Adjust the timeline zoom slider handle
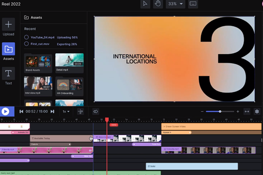The width and height of the screenshot is (263, 175). click(x=220, y=112)
